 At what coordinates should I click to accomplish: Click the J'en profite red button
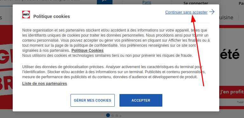[232, 92]
